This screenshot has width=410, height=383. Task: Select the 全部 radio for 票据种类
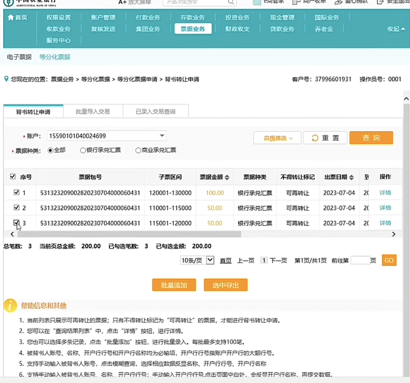click(51, 150)
